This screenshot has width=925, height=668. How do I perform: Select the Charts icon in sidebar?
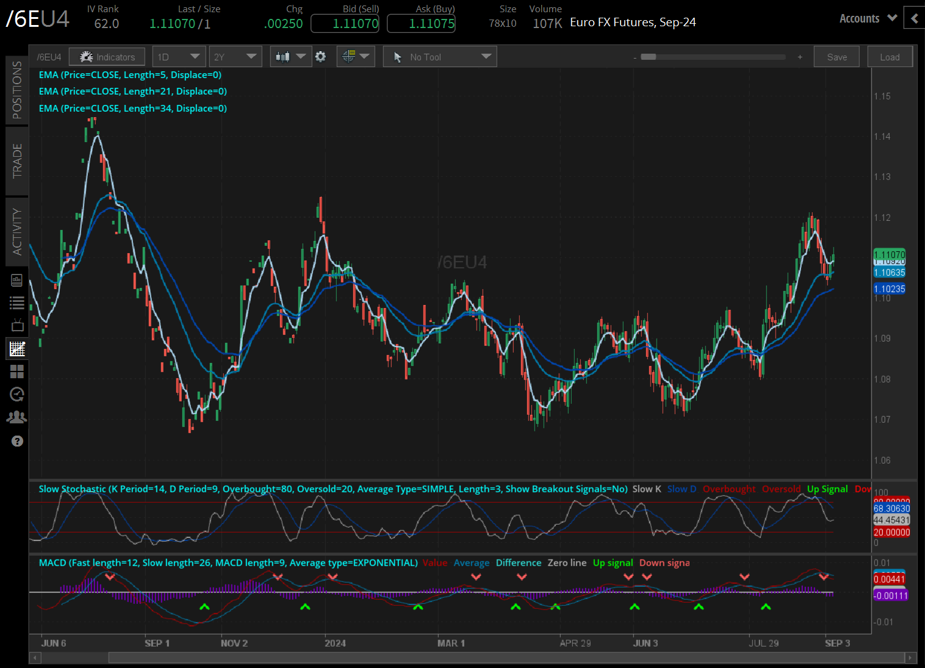coord(16,349)
